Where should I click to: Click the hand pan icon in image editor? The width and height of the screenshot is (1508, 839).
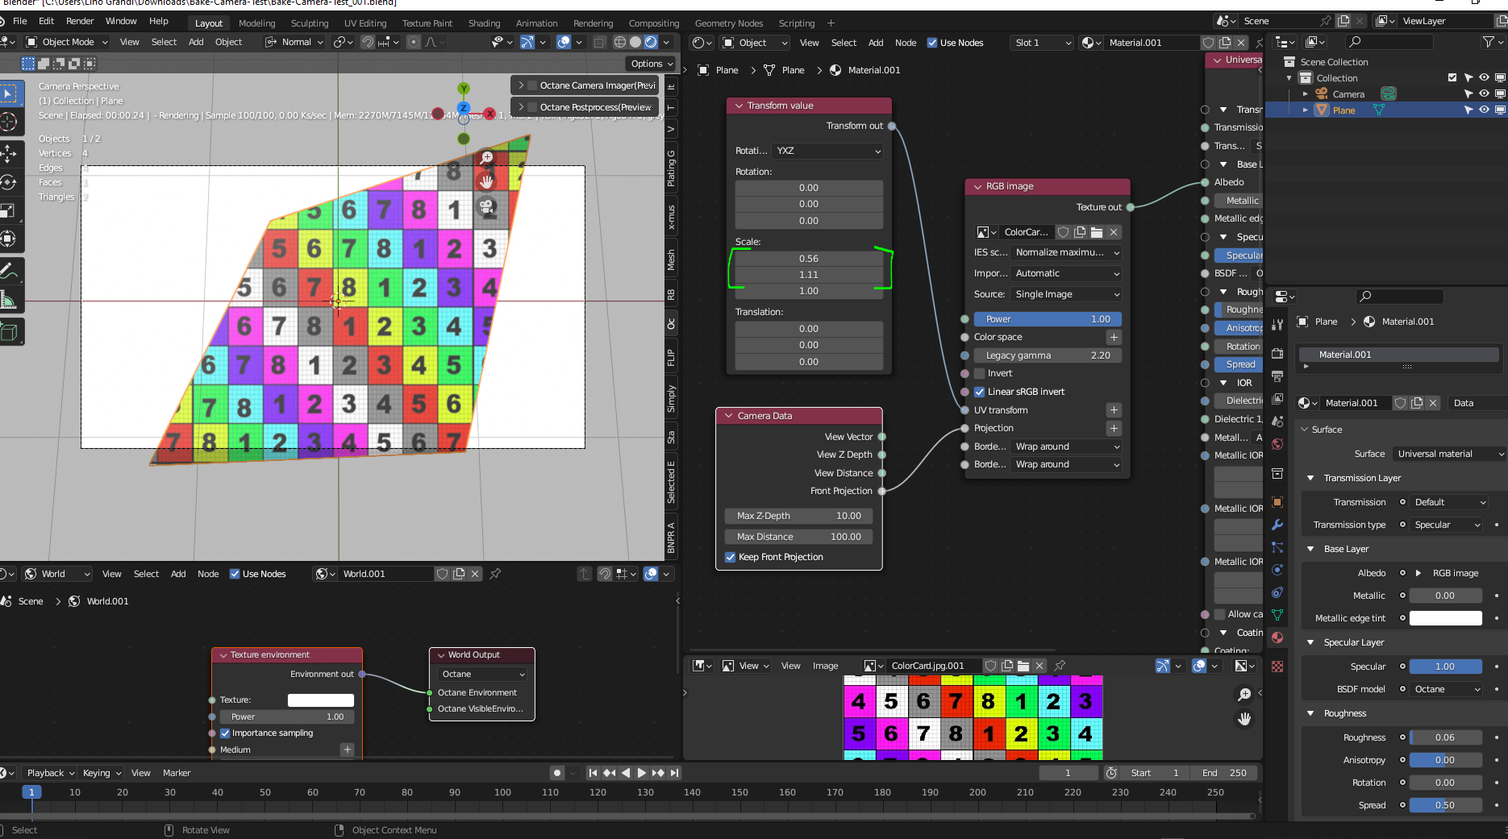pos(1244,718)
